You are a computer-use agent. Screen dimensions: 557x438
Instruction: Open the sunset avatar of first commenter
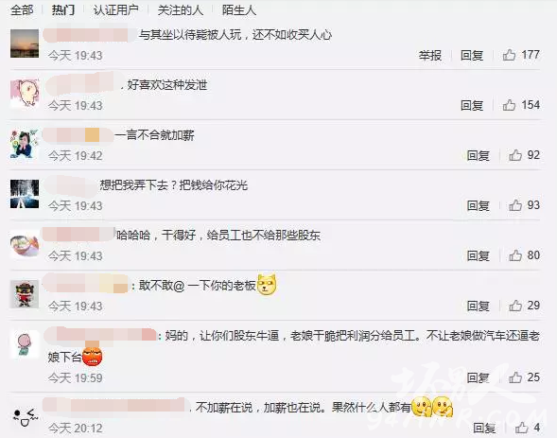pyautogui.click(x=25, y=44)
